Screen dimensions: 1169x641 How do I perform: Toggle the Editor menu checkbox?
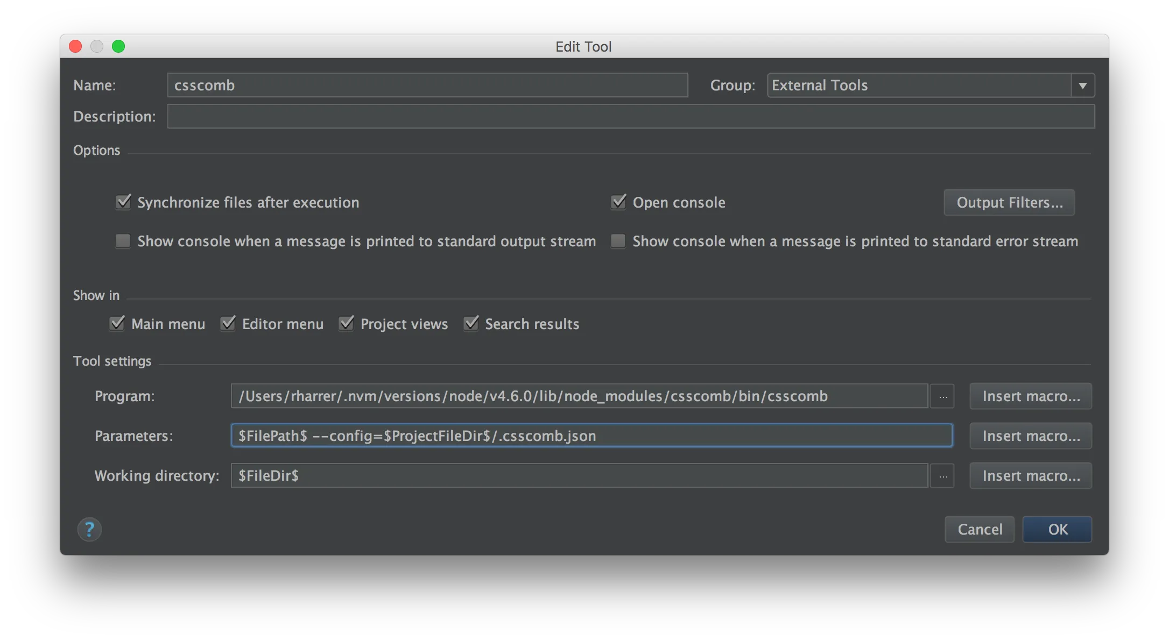coord(228,324)
